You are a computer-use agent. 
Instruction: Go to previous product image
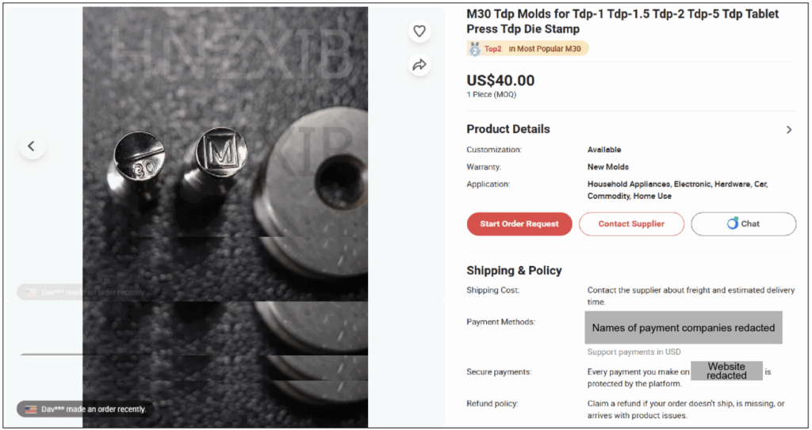pyautogui.click(x=32, y=146)
